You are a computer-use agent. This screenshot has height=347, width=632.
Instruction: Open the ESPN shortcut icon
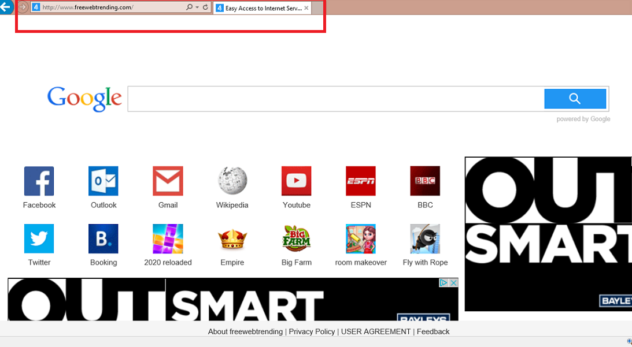click(361, 181)
